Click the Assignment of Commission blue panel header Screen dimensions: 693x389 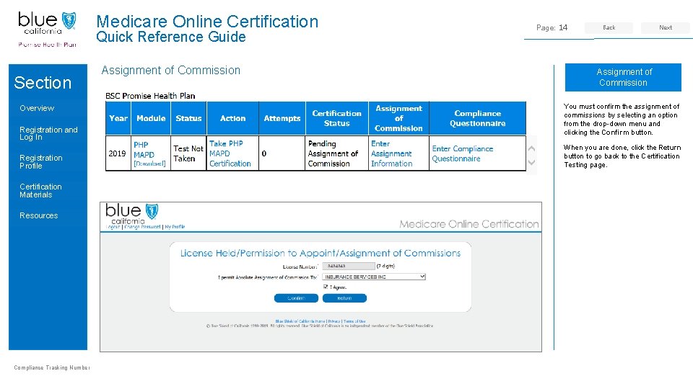(623, 77)
